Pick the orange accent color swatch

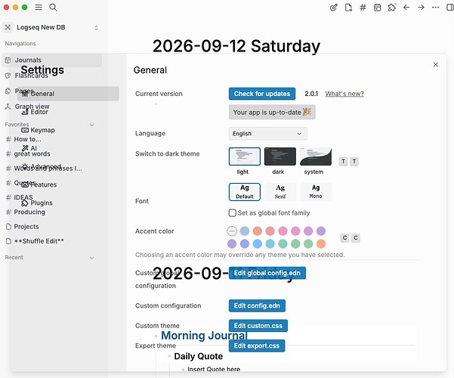[321, 243]
